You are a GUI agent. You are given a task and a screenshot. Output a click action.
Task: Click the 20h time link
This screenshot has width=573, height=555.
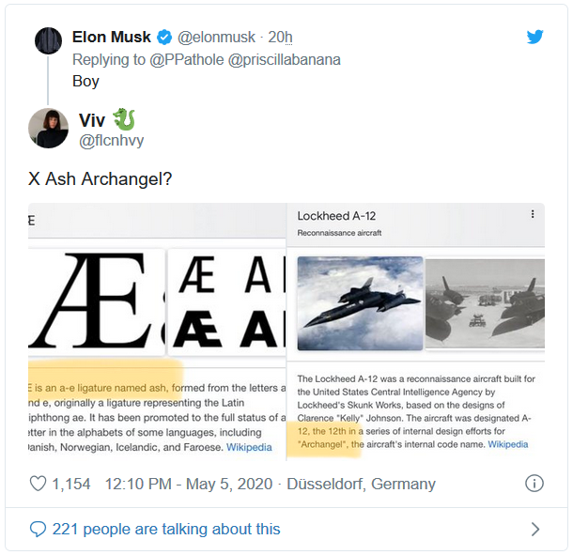point(280,38)
